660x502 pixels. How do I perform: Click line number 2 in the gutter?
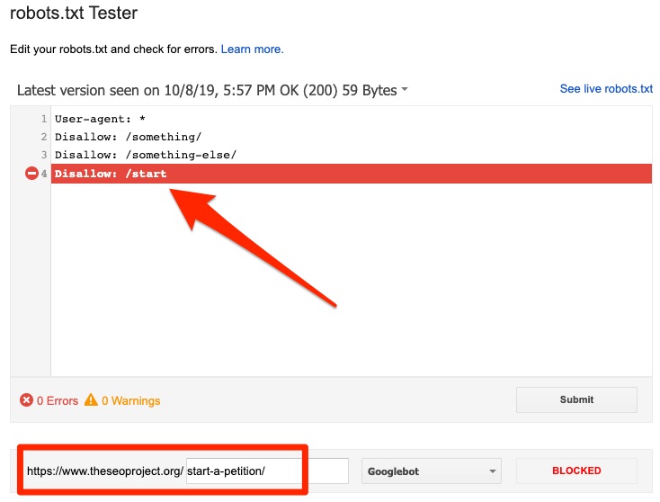tap(43, 137)
